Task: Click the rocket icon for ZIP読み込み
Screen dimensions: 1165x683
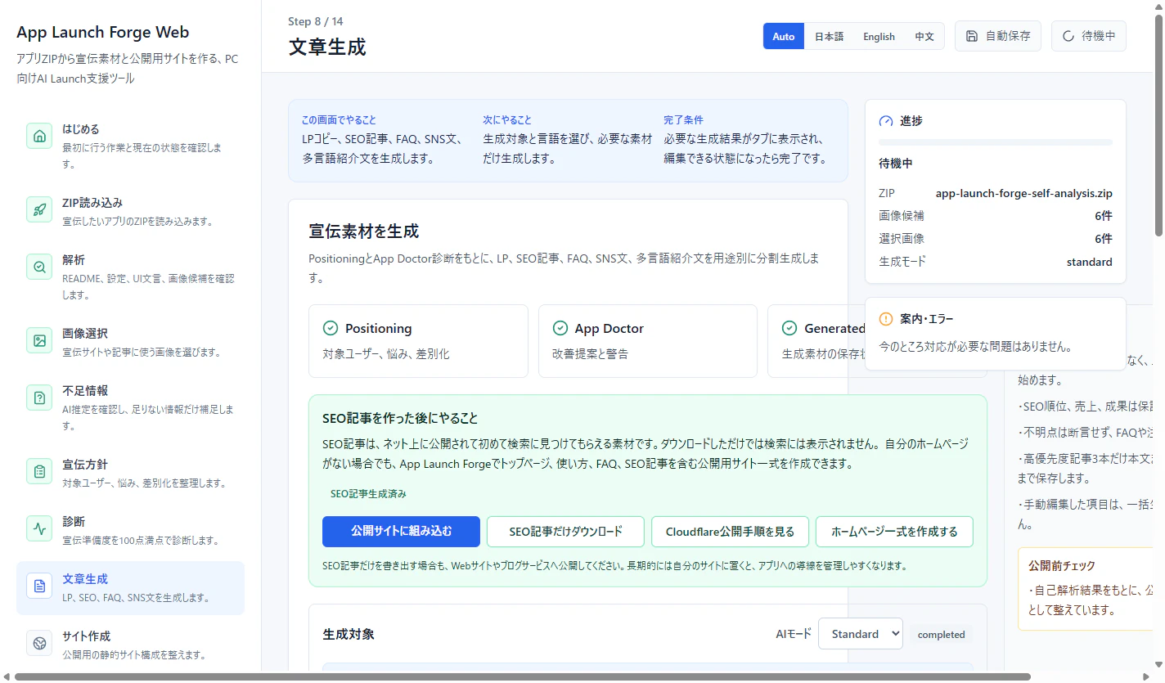Action: pos(39,210)
